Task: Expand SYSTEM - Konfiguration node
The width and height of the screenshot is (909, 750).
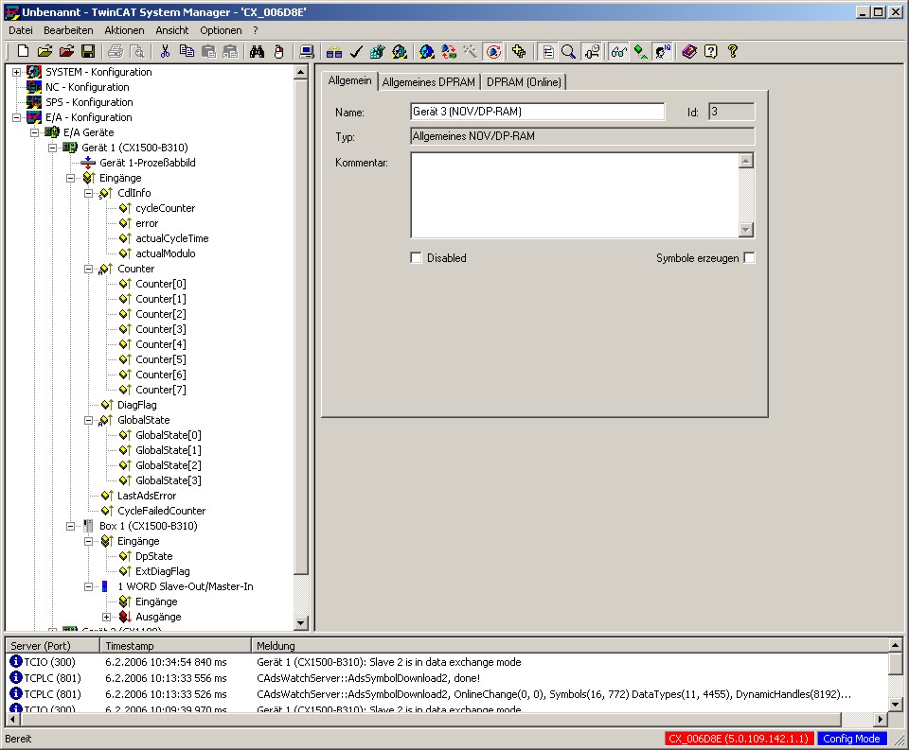Action: click(16, 72)
